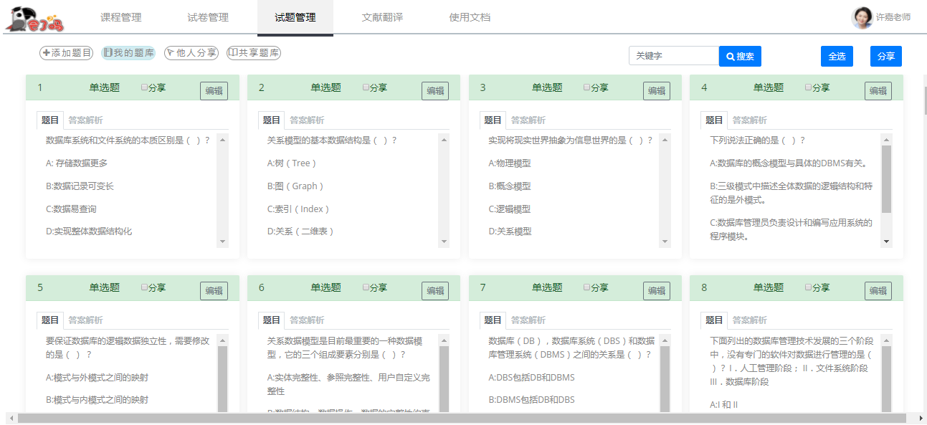This screenshot has height=425, width=927.
Task: Click the site logo icon
Action: click(35, 19)
